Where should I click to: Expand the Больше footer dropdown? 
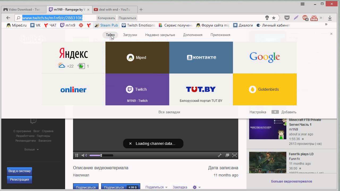tap(32, 149)
